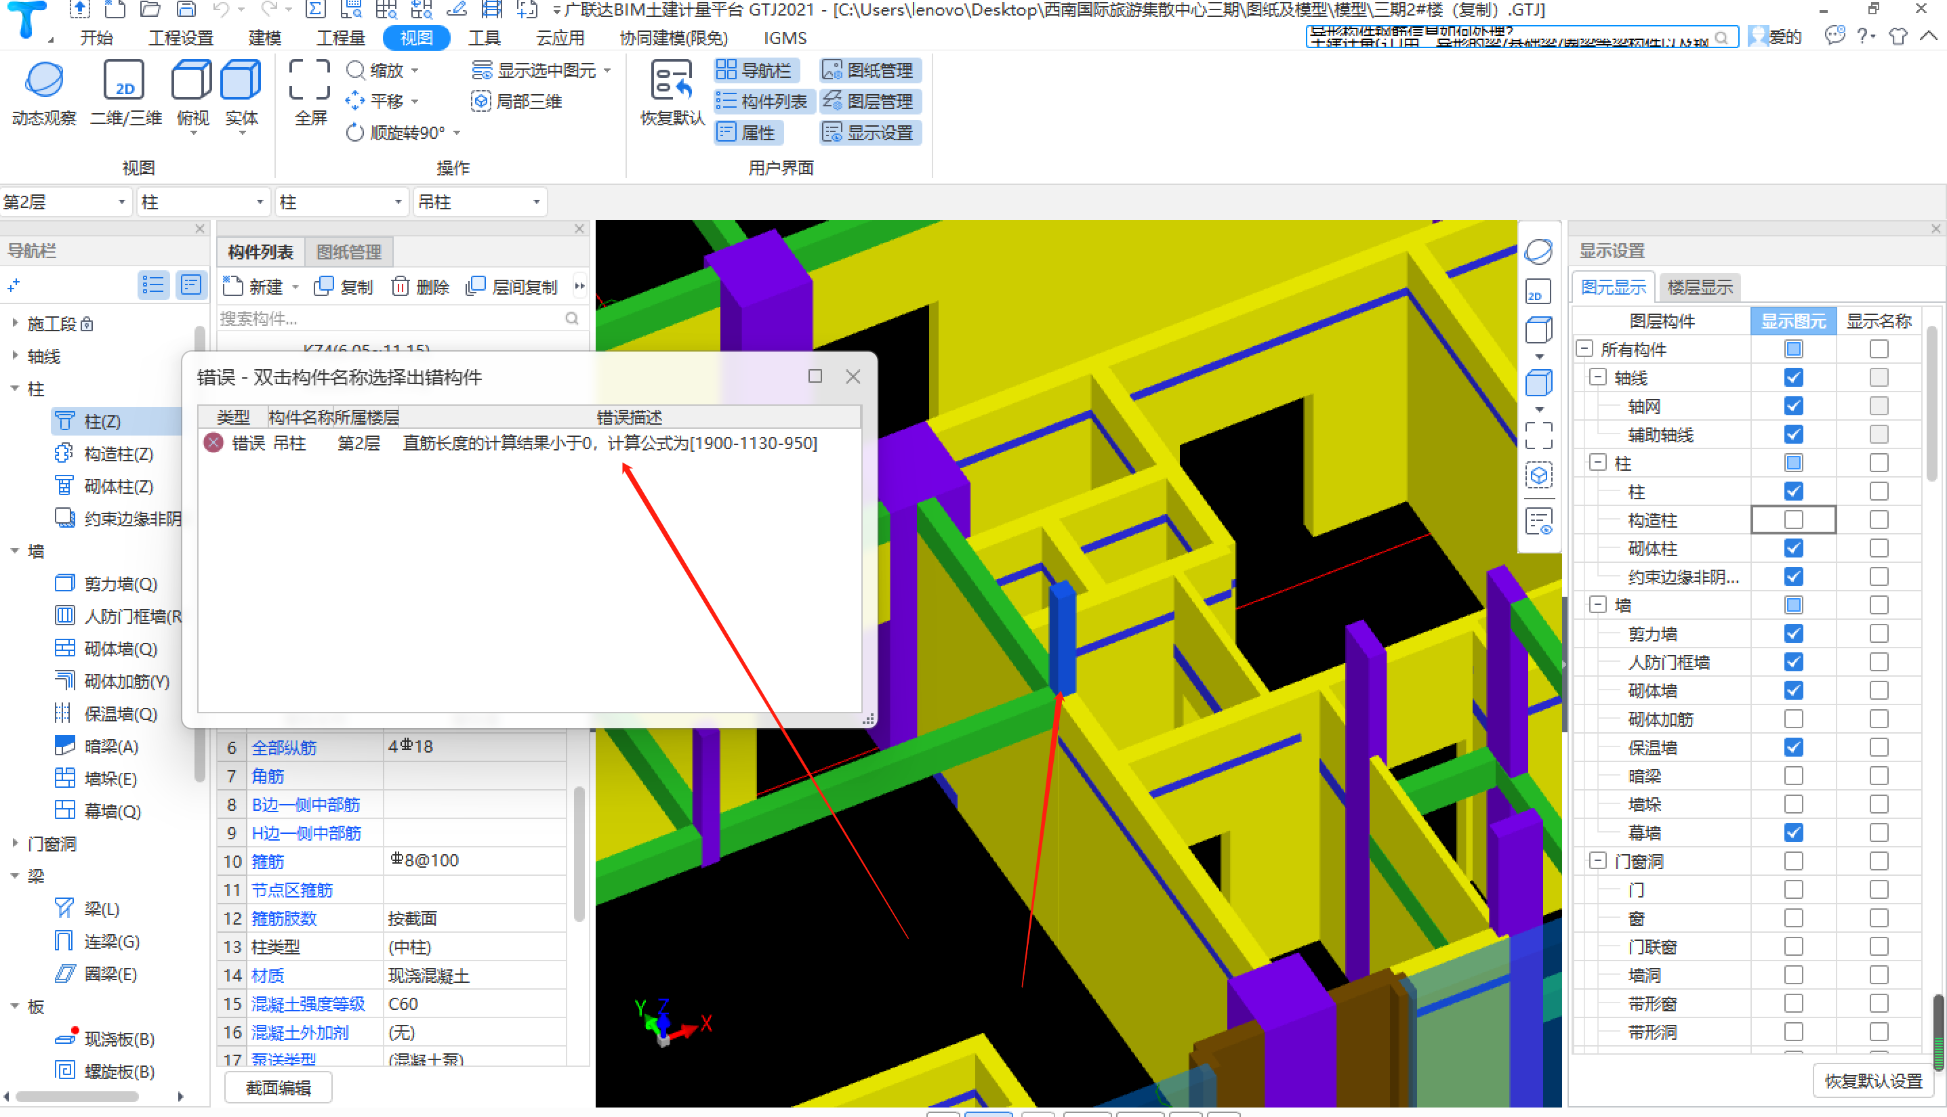Screen dimensions: 1947x1117
Task: Uncheck 剪力墙 display element checkbox
Action: tap(1794, 633)
